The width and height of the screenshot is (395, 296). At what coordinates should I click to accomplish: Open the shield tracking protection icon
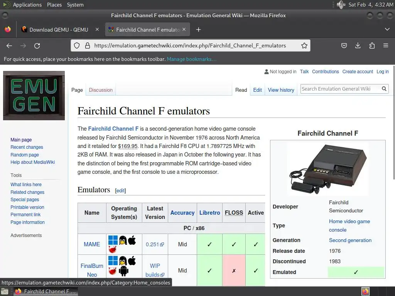point(77,45)
